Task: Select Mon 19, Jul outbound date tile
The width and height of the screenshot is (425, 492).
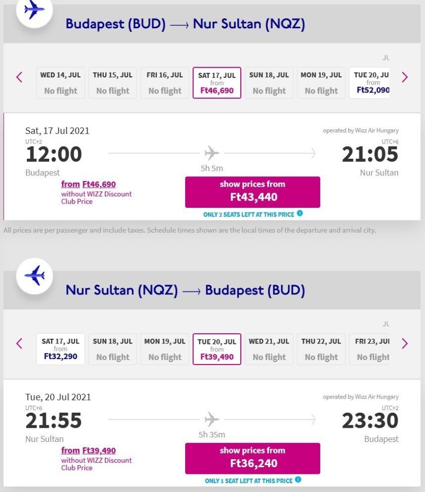Action: [321, 83]
